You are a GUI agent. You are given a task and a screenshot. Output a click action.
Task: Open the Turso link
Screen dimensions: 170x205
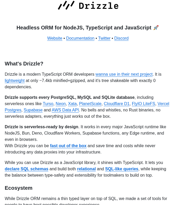pyautogui.click(x=48, y=104)
